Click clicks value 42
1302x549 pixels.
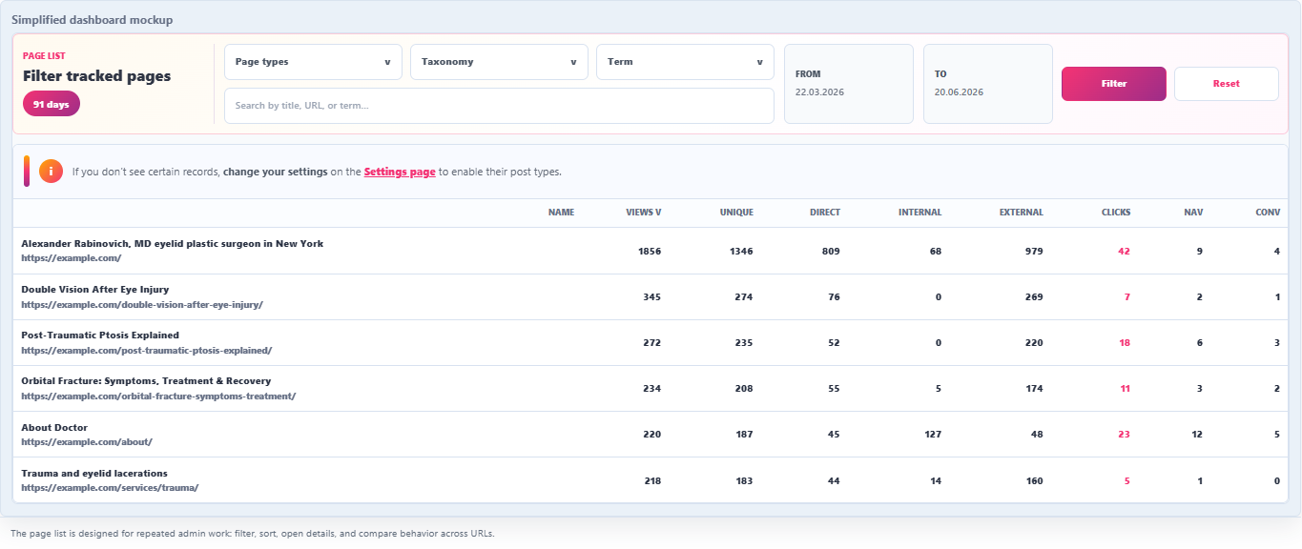1124,252
